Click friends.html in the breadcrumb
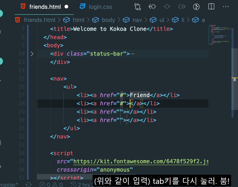 pyautogui.click(x=40, y=20)
